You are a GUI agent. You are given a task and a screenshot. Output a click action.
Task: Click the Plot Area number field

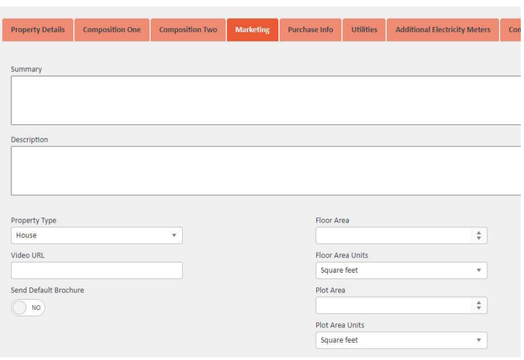coord(393,305)
